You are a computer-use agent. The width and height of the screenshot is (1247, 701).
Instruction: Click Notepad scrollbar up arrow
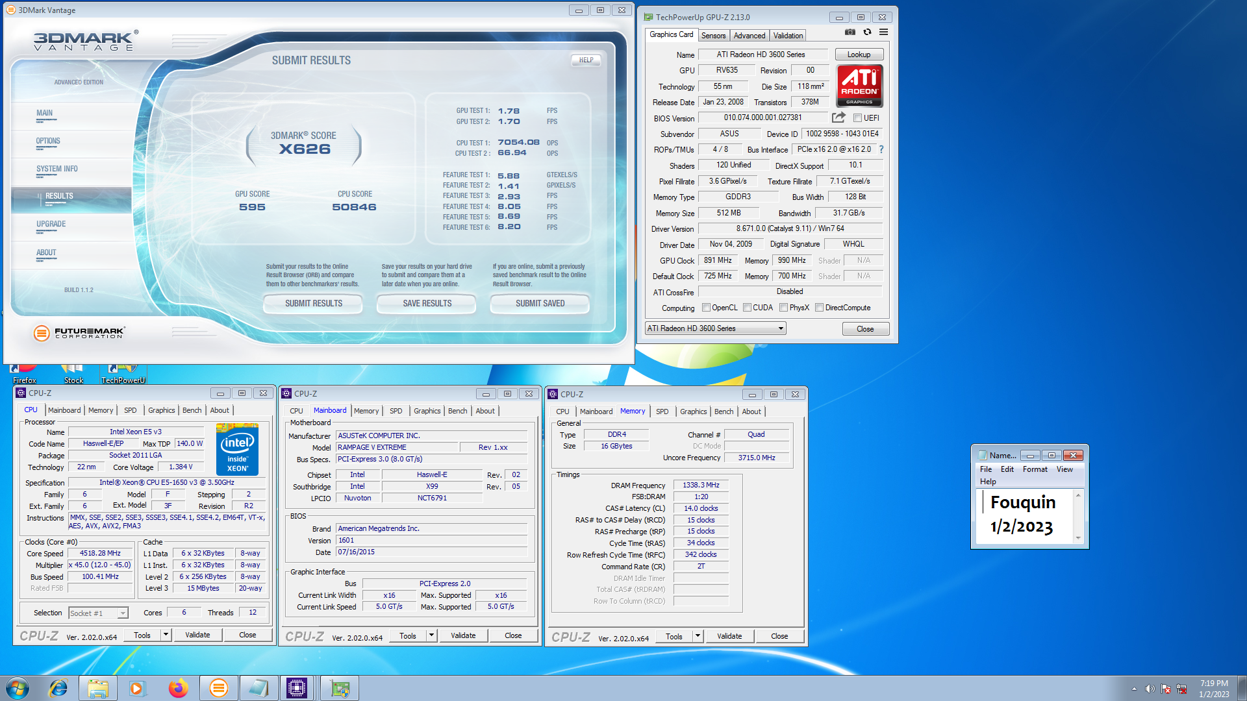click(1078, 495)
